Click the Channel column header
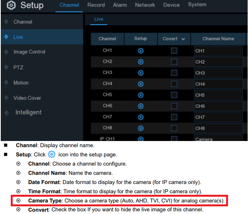 pos(107,39)
